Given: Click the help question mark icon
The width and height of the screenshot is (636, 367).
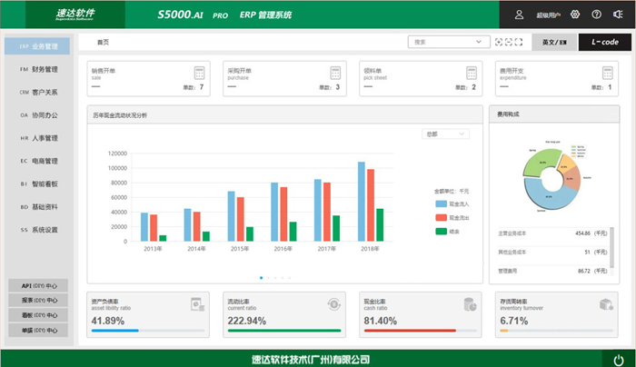Looking at the screenshot, I should point(596,15).
